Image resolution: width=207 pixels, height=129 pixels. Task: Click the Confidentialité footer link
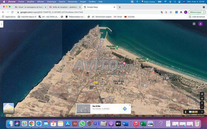[158, 116]
